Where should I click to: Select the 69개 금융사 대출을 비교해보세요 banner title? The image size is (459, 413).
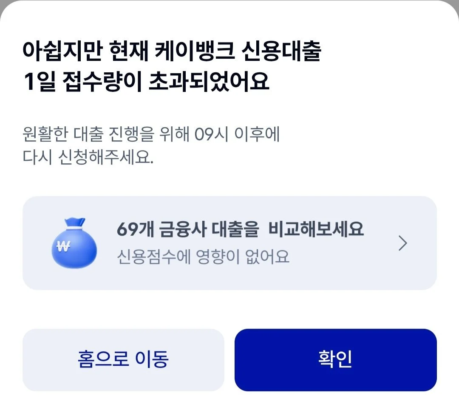240,230
